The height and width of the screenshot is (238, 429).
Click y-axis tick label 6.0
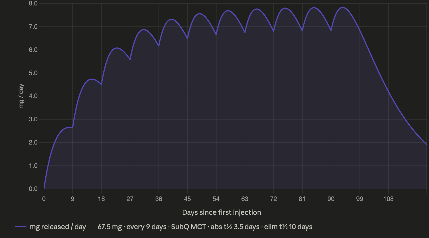tap(33, 50)
